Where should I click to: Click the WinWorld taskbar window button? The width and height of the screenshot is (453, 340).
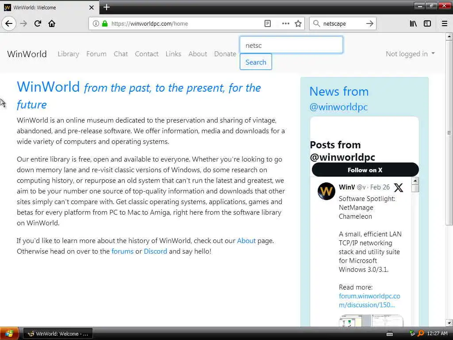click(58, 334)
